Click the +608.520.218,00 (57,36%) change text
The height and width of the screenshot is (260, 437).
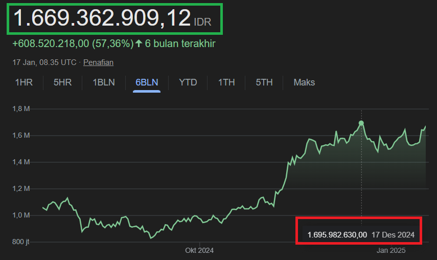(x=73, y=44)
